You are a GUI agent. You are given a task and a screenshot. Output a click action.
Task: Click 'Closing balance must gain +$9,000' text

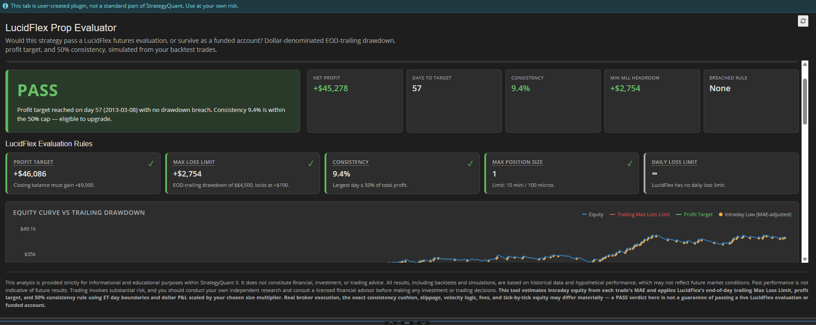click(x=54, y=185)
